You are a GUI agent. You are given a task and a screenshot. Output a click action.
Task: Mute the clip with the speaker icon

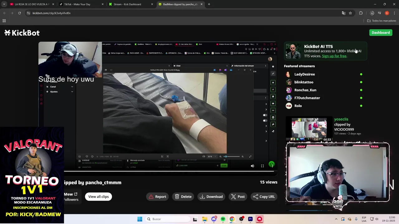tap(252, 166)
